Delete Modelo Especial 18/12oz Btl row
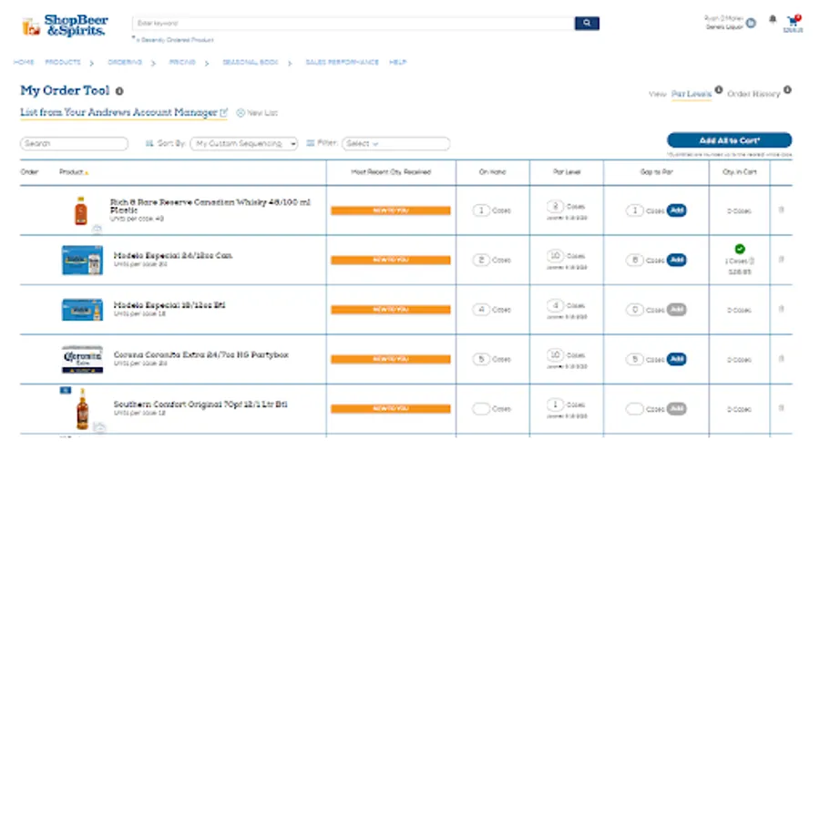This screenshot has width=820, height=820. 782,309
